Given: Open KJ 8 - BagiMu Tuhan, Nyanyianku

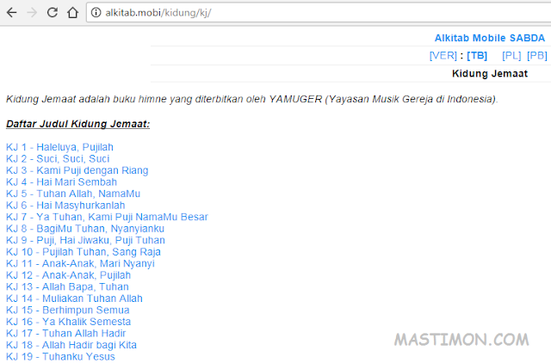Looking at the screenshot, I should (x=85, y=229).
